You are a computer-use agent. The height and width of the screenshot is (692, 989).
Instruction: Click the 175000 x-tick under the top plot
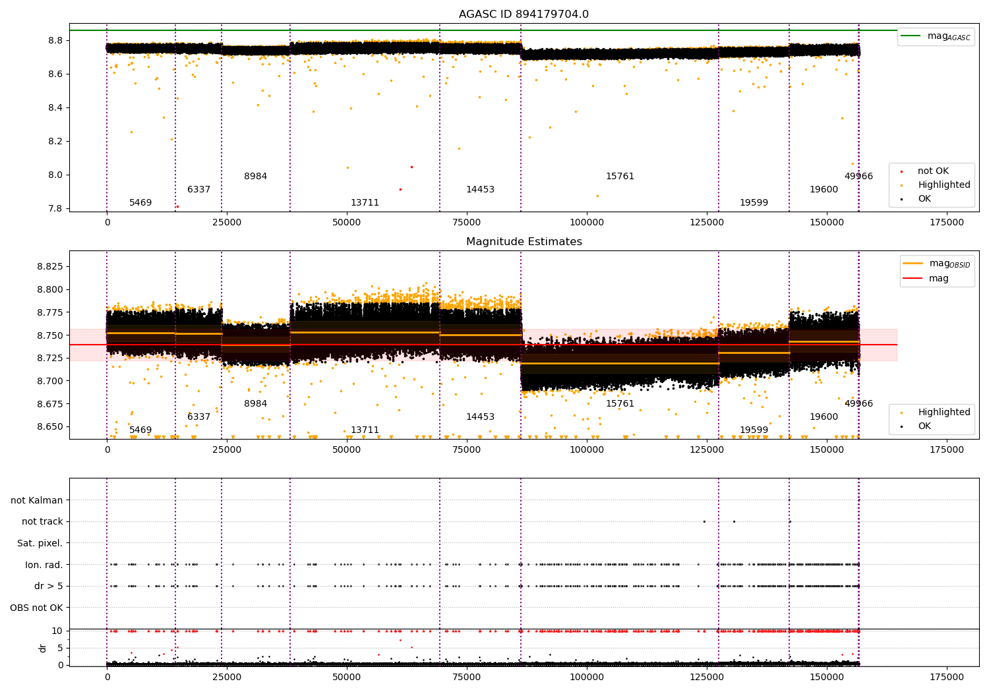pos(947,223)
